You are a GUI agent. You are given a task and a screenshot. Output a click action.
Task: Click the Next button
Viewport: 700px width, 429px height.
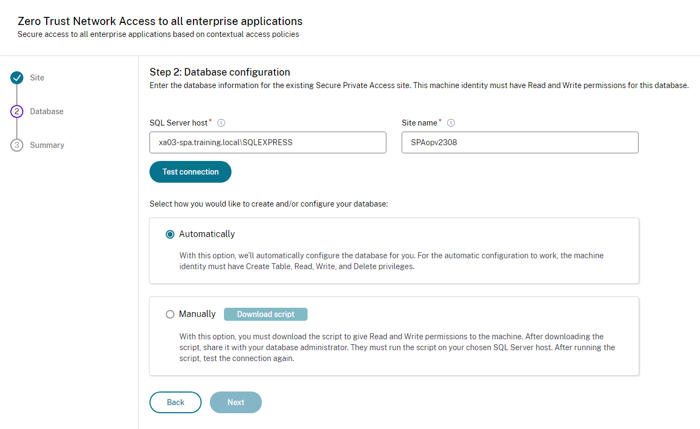coord(236,402)
